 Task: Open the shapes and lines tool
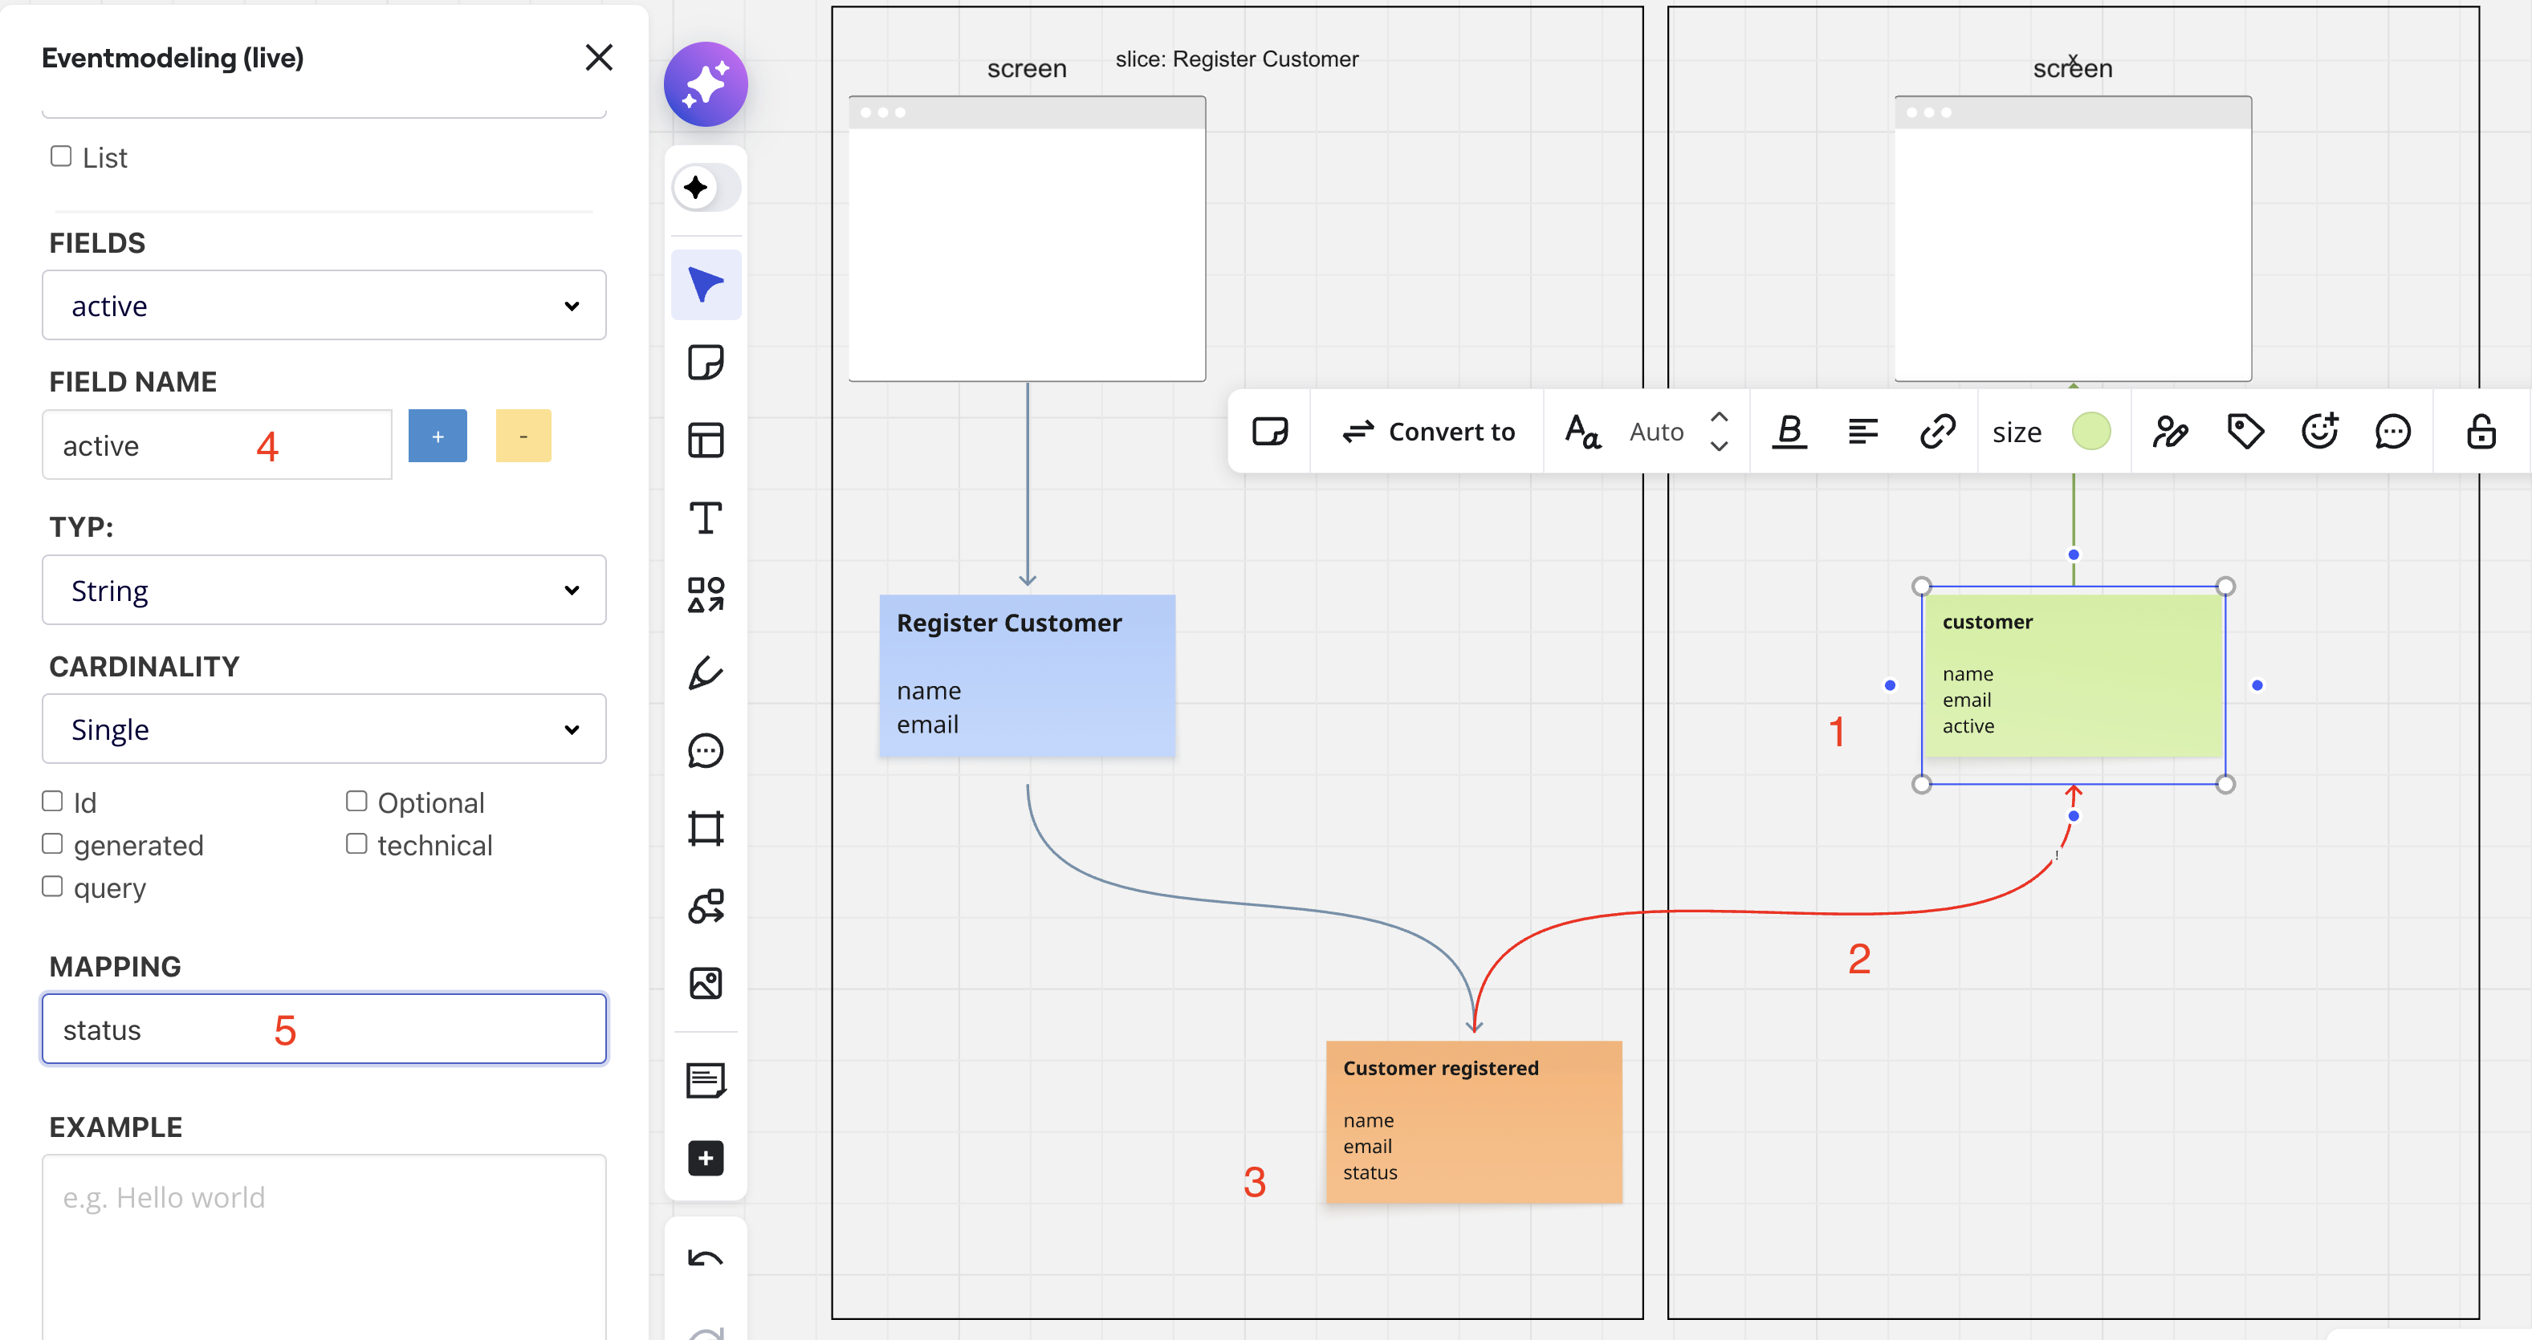click(706, 595)
